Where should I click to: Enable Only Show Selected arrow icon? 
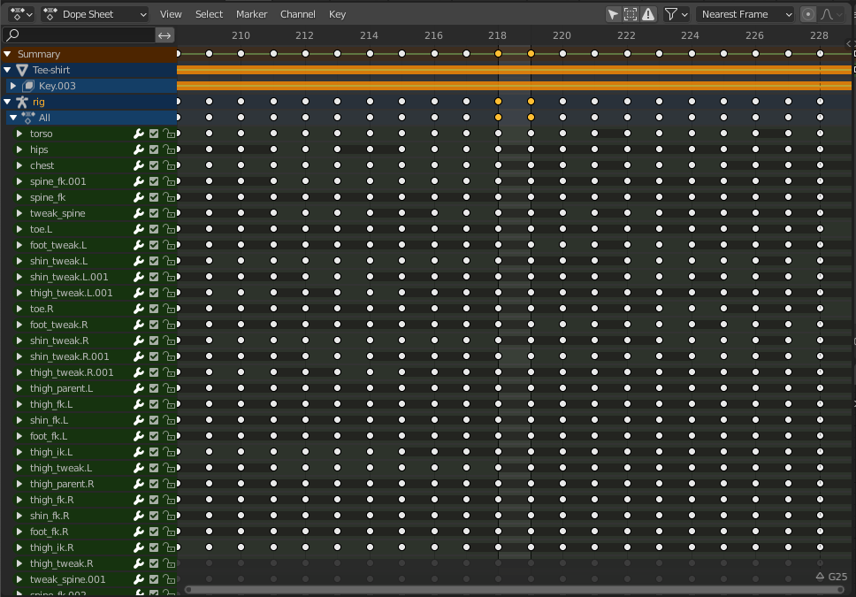coord(613,14)
